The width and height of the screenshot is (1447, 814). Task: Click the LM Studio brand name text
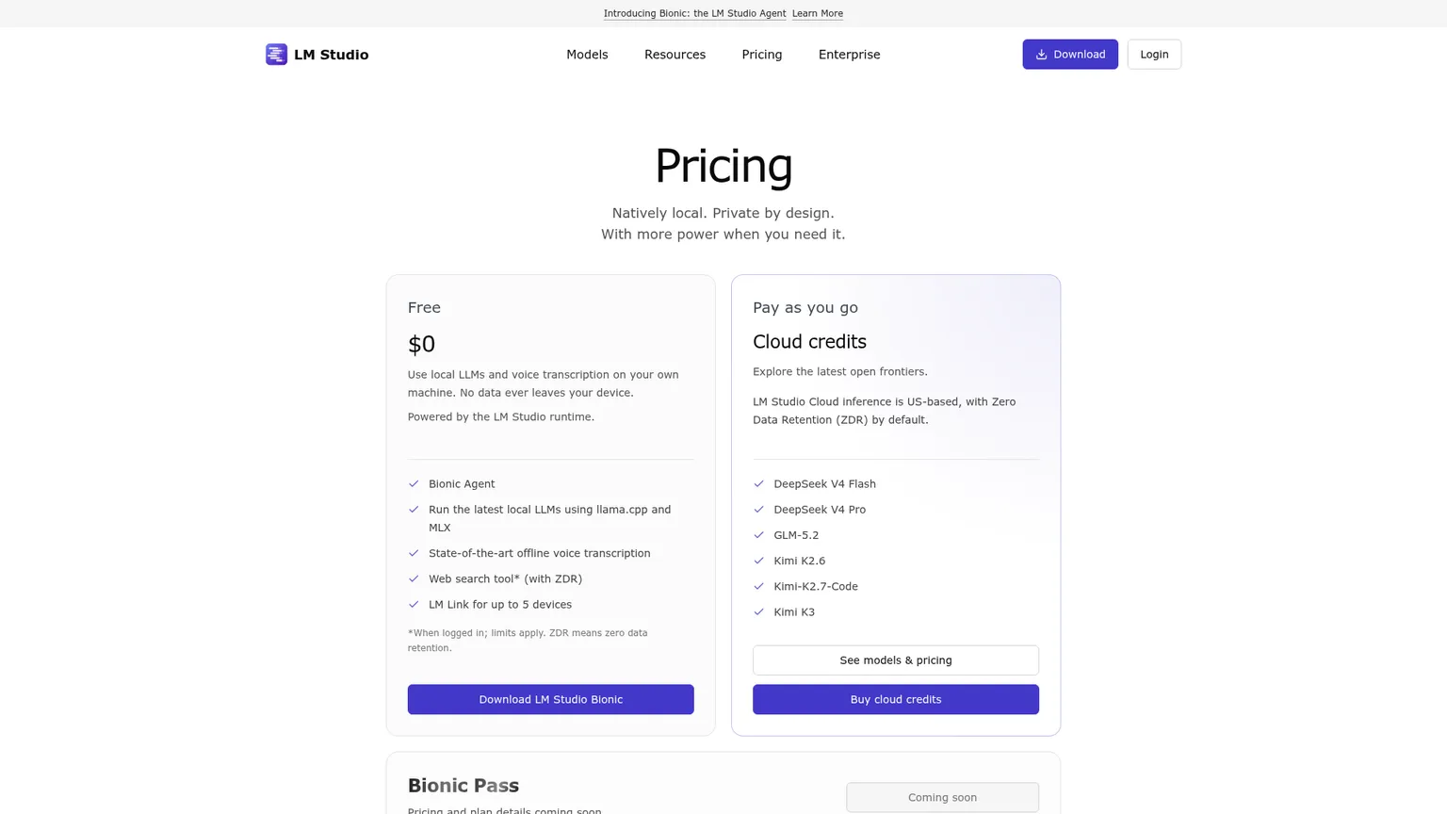point(331,55)
